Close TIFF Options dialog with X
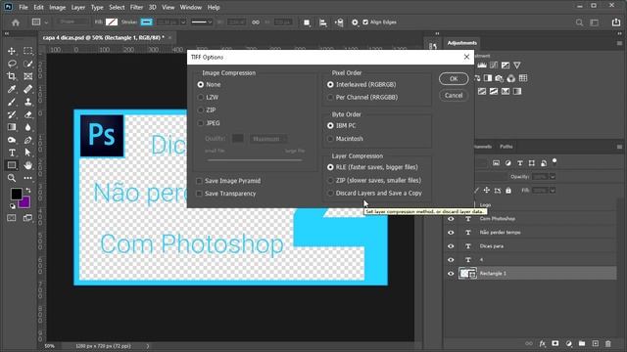 pyautogui.click(x=466, y=57)
